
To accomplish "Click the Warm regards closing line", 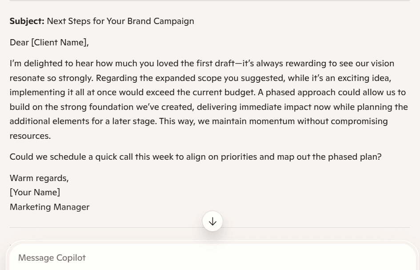I will 39,178.
